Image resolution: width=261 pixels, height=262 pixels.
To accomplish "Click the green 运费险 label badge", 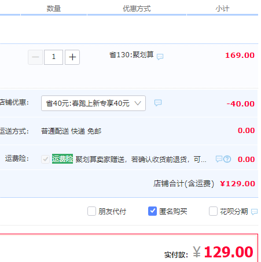I will point(63,159).
